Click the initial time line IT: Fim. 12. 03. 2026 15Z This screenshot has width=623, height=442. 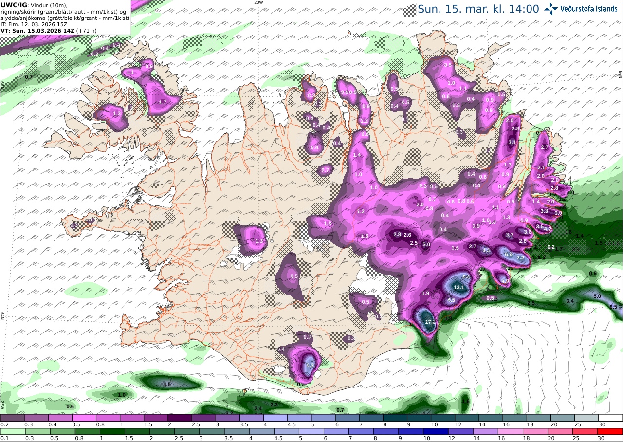click(x=34, y=24)
